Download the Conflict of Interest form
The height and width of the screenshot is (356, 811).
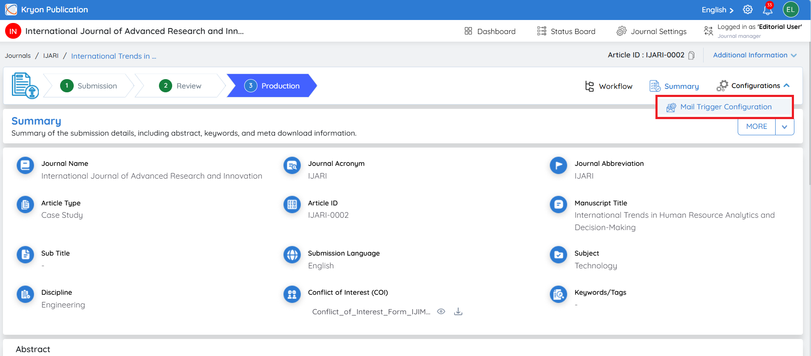pos(458,311)
